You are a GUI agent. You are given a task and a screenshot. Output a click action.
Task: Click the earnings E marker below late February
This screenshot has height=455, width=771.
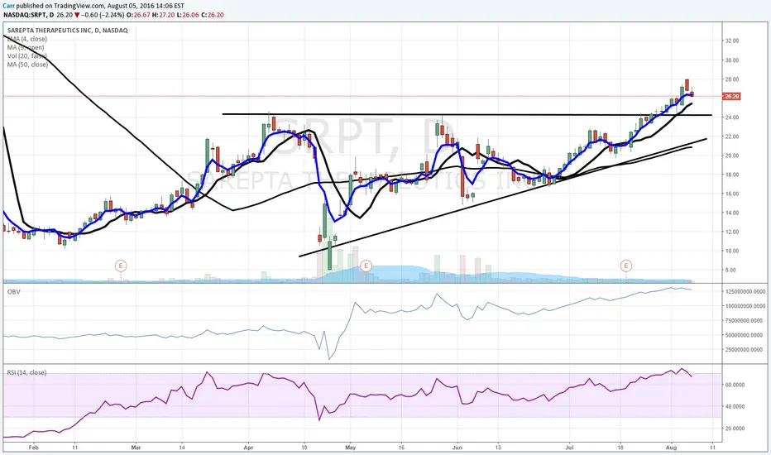(x=121, y=266)
